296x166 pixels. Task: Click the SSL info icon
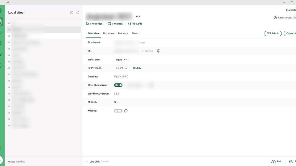click(158, 51)
